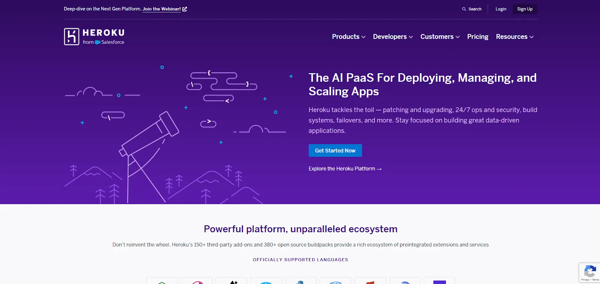This screenshot has width=600, height=284.
Task: Click the reCAPTCHA badge
Action: [590, 272]
